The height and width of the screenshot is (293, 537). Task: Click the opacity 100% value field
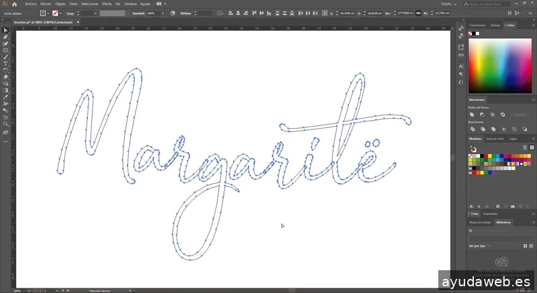[x=153, y=13]
